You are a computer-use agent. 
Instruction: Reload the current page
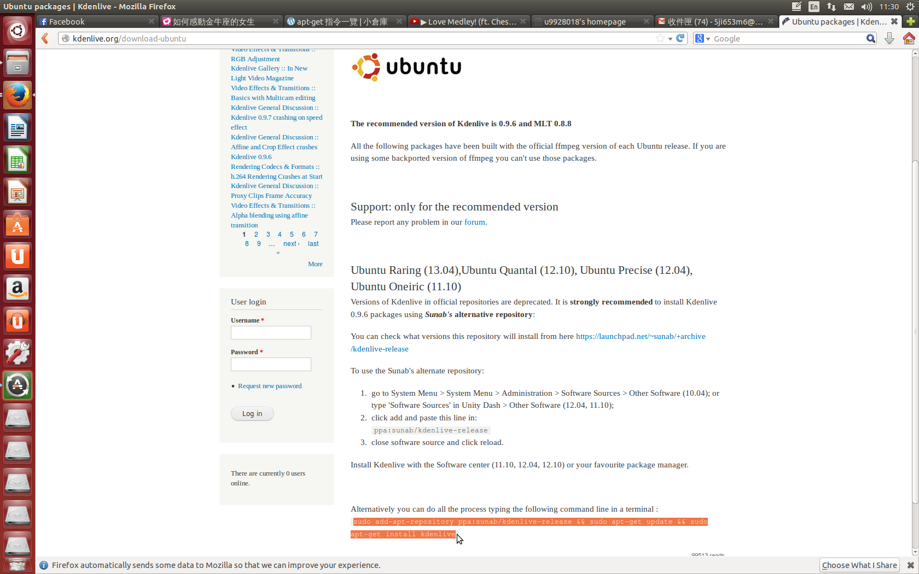pos(680,38)
